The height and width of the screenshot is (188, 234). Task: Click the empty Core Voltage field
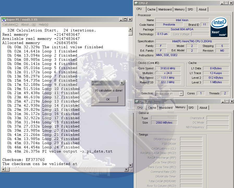coord(200,34)
